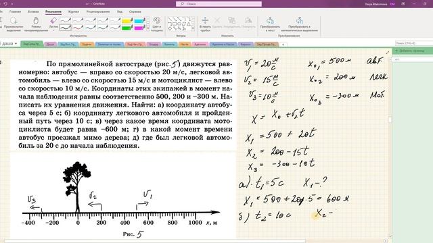Click the Rotate (Повернуть) button
Viewport: 433px width, 243px height.
click(248, 24)
